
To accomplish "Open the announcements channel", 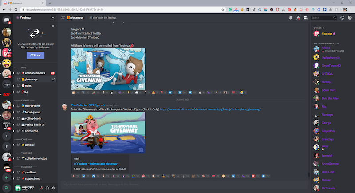I will (35, 73).
